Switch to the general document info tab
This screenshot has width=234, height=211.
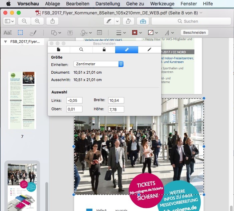point(59,50)
